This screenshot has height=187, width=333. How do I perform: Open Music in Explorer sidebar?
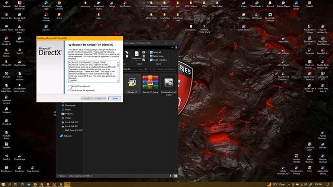pos(68,110)
